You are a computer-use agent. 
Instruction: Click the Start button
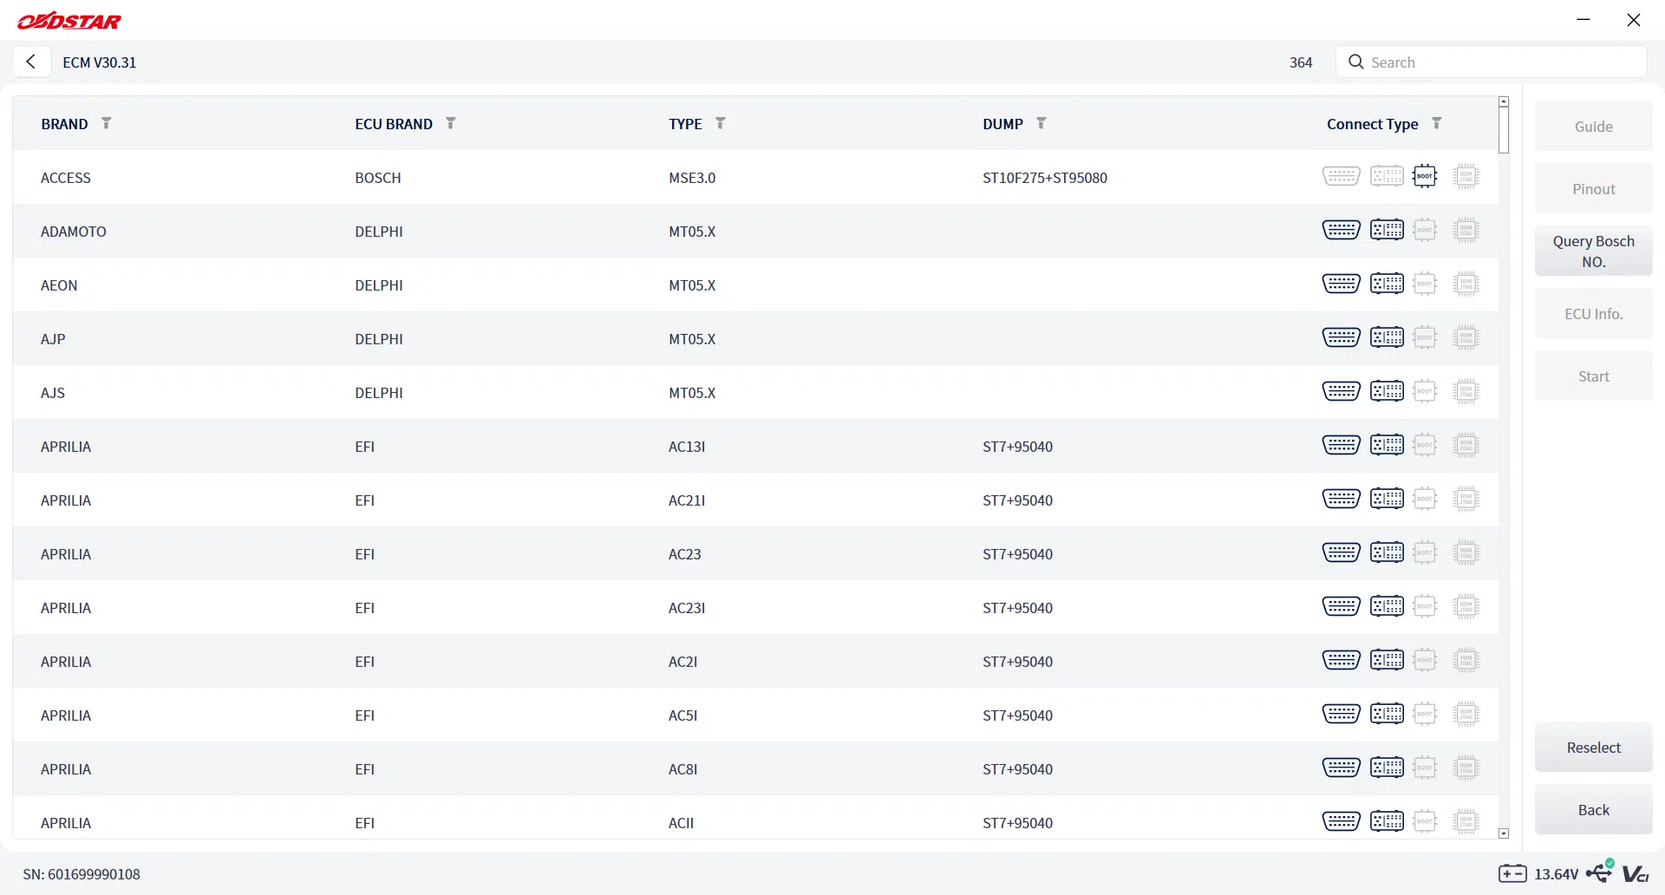tap(1594, 376)
